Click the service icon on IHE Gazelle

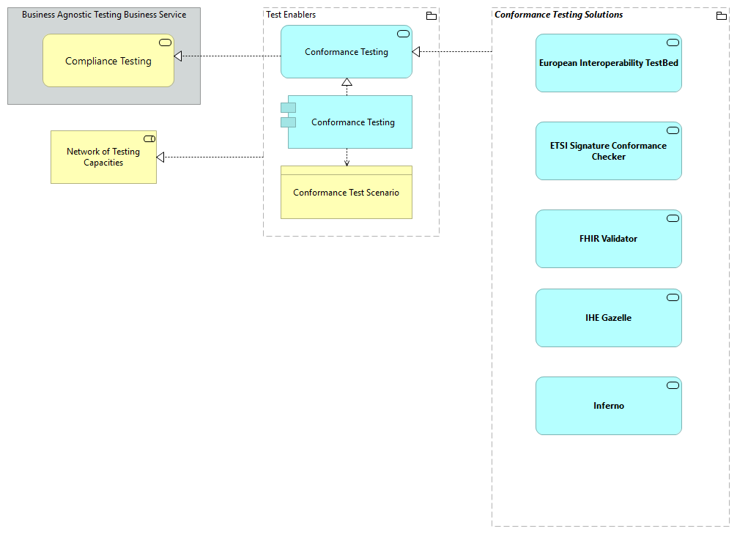pos(673,297)
